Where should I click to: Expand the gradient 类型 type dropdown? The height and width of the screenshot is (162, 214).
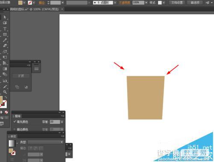[46, 142]
